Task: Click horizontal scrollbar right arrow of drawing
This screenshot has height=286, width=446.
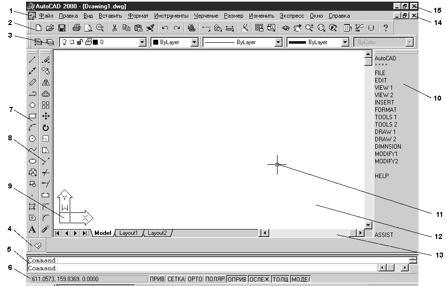Action: click(x=361, y=233)
